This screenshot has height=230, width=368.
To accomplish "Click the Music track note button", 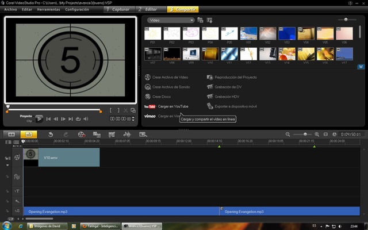I will pyautogui.click(x=17, y=211).
